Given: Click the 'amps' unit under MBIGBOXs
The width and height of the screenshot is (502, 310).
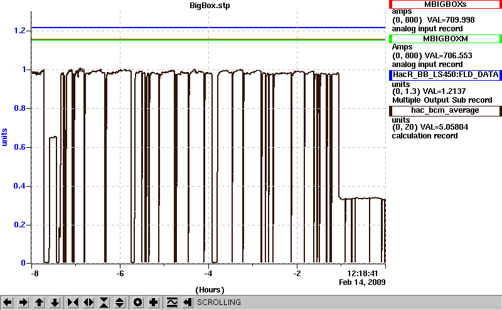Looking at the screenshot, I should (402, 12).
